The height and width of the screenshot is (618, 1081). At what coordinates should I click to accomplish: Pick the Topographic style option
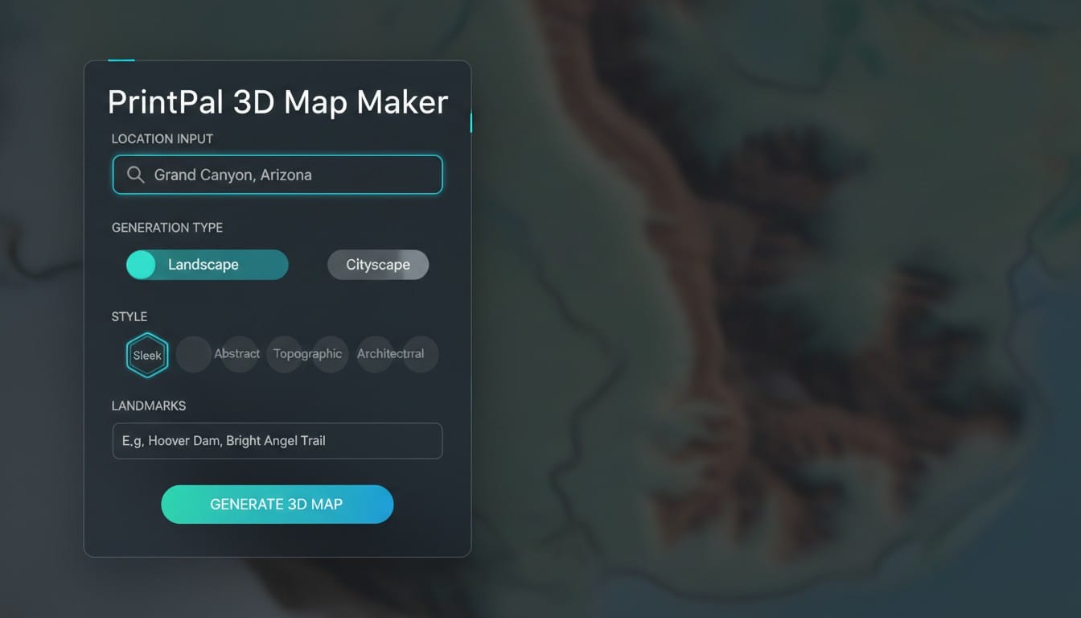[x=307, y=354]
